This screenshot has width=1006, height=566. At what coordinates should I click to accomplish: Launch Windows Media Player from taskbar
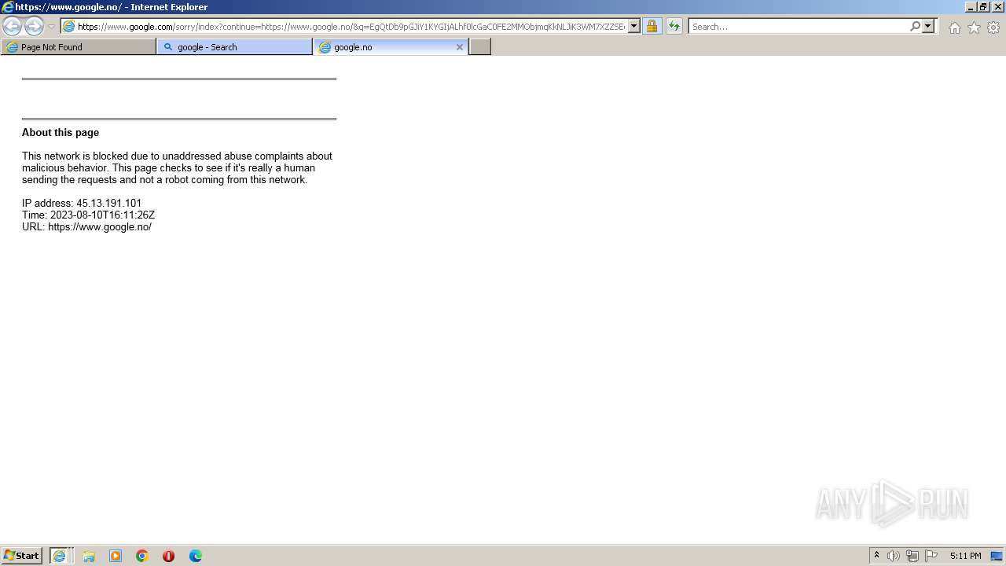click(x=116, y=556)
